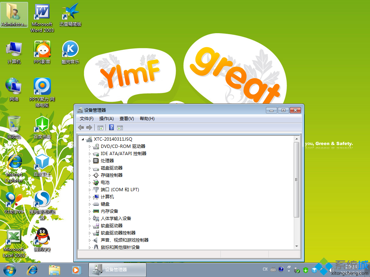The height and width of the screenshot is (277, 370).
Task: Collapse the XTC-20140311JSQ root node
Action: pyautogui.click(x=83, y=139)
